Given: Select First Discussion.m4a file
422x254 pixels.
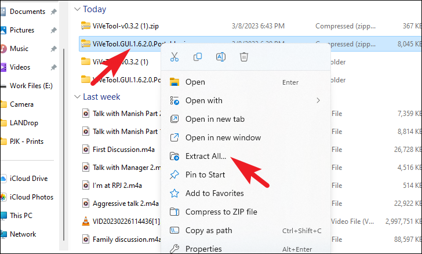Looking at the screenshot, I should [123, 150].
